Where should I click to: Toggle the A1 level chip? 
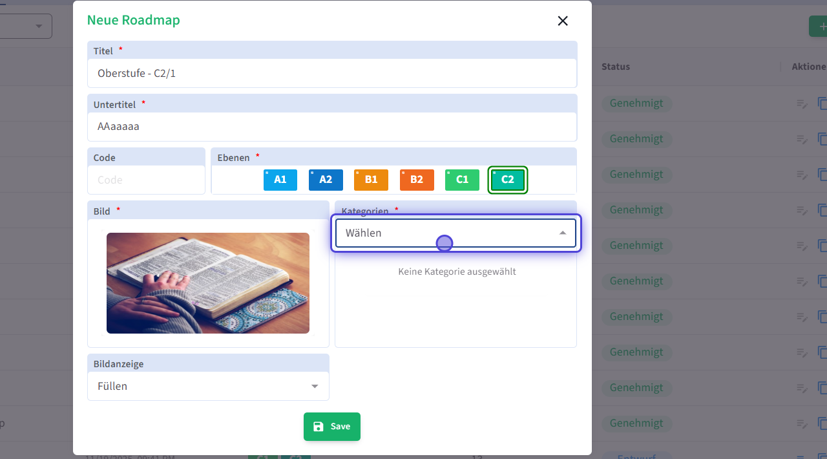pyautogui.click(x=280, y=180)
